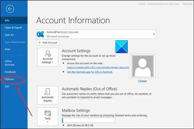
Task: Open the Open & Export menu item
Action: (13, 28)
